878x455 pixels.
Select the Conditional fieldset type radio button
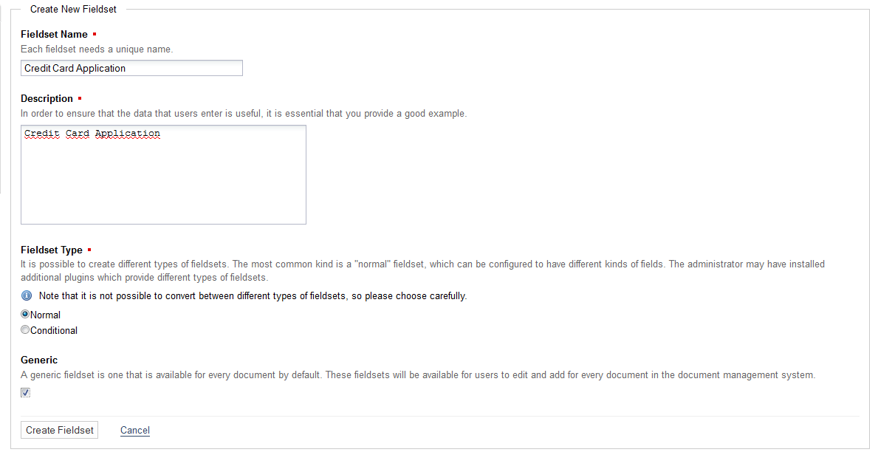25,330
